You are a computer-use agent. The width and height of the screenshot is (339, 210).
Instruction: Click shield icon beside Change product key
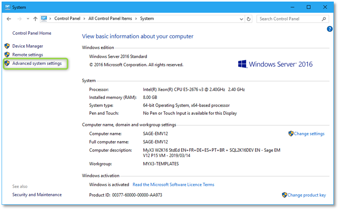tap(284, 195)
